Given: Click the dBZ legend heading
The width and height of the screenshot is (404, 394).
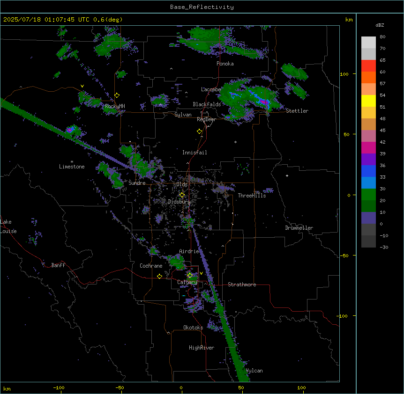Looking at the screenshot, I should click(x=380, y=25).
